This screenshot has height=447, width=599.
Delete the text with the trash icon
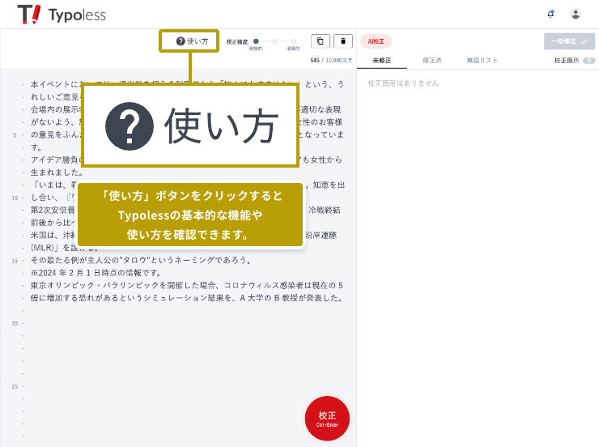click(x=342, y=40)
